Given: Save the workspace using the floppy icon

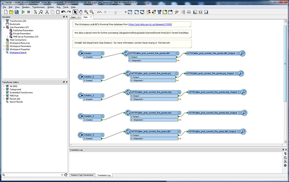Looking at the screenshot, I should tap(17, 12).
